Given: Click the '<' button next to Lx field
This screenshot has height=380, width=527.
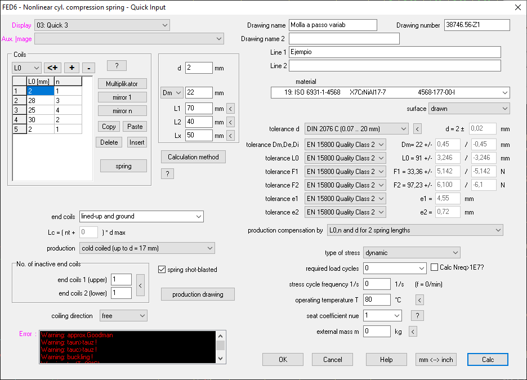Looking at the screenshot, I should pyautogui.click(x=230, y=136).
